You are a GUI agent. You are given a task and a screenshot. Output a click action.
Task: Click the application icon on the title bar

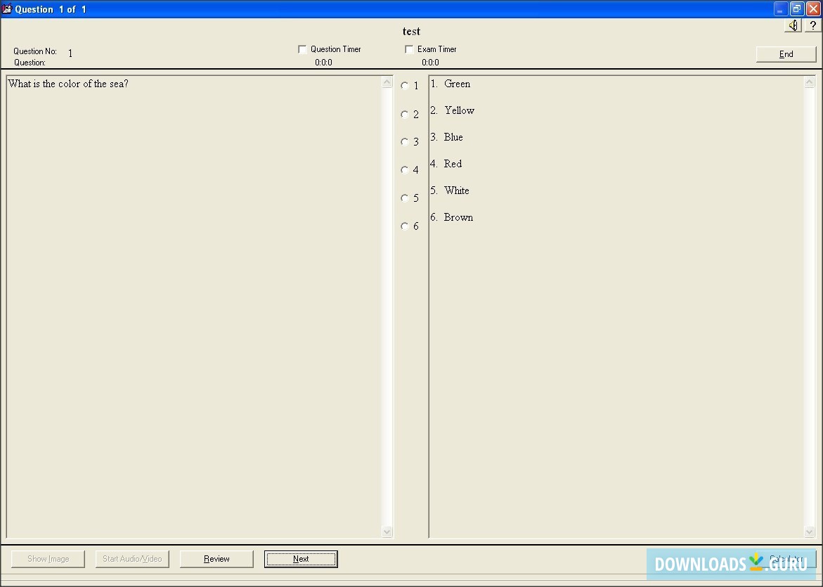click(x=7, y=8)
